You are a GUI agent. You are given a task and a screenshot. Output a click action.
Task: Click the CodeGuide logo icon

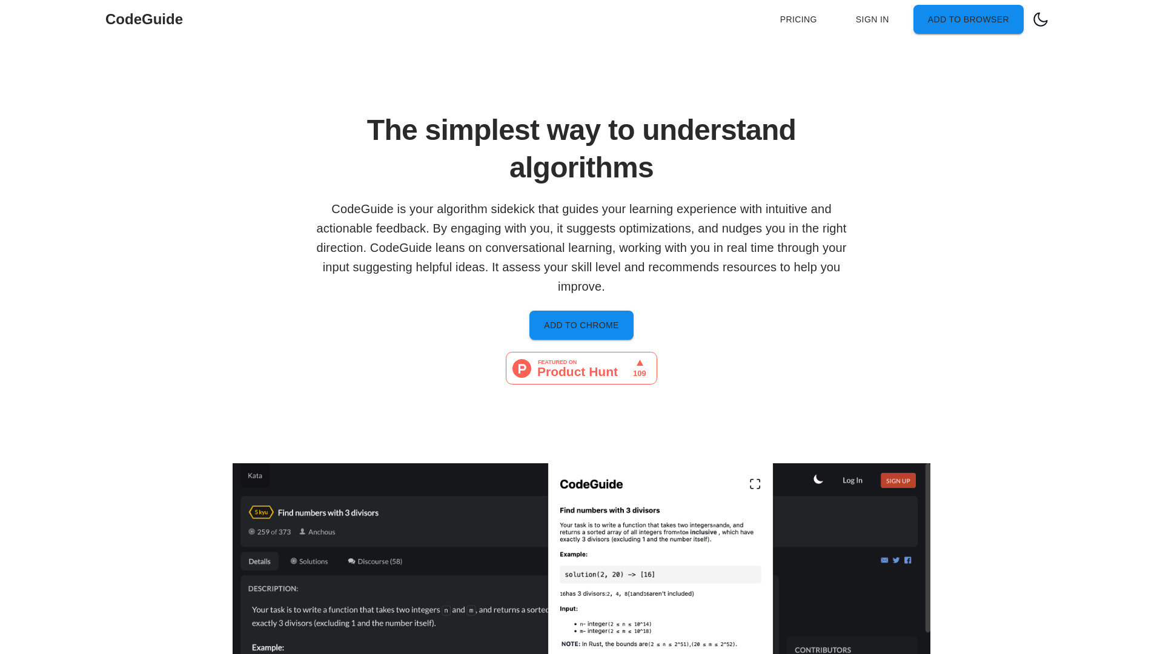tap(144, 19)
